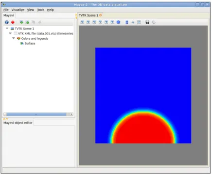Screen dimensions: 212x175
Task: Close TVTK Scene 1 tab with orange button
Action: click(x=101, y=15)
